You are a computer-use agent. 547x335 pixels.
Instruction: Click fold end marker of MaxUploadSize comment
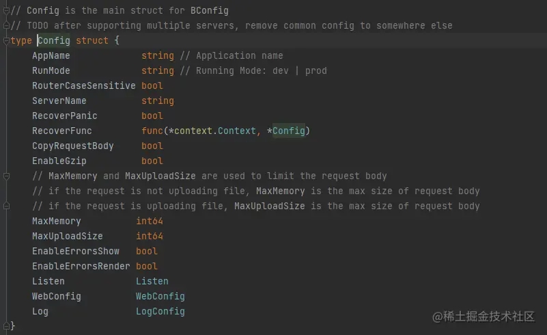[x=6, y=206]
